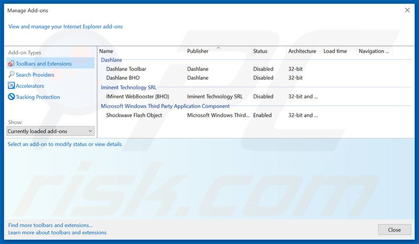Open Find more toolbars and extensions link
The image size is (419, 244).
click(x=50, y=225)
